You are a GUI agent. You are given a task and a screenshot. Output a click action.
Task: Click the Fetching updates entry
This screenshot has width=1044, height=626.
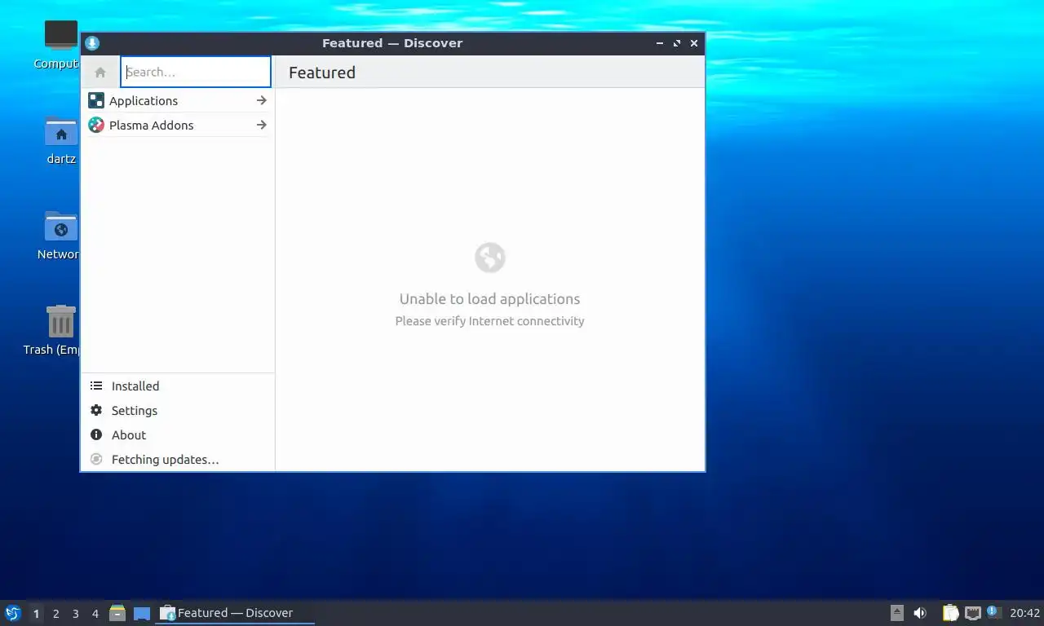[x=178, y=460]
